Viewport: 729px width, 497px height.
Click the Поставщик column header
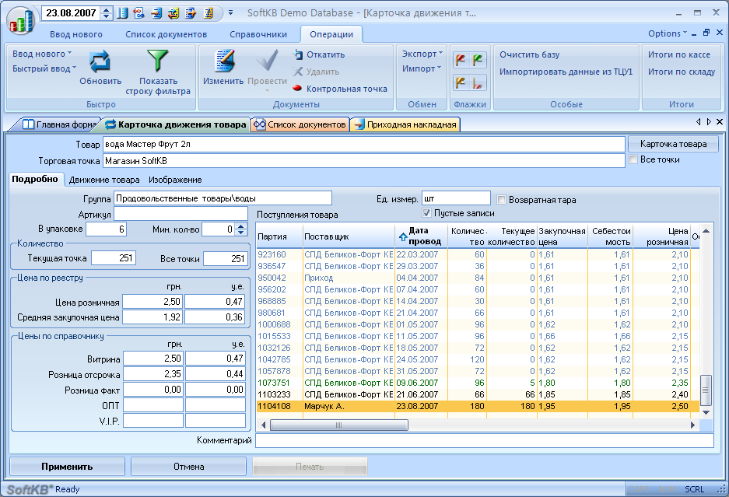tap(349, 236)
